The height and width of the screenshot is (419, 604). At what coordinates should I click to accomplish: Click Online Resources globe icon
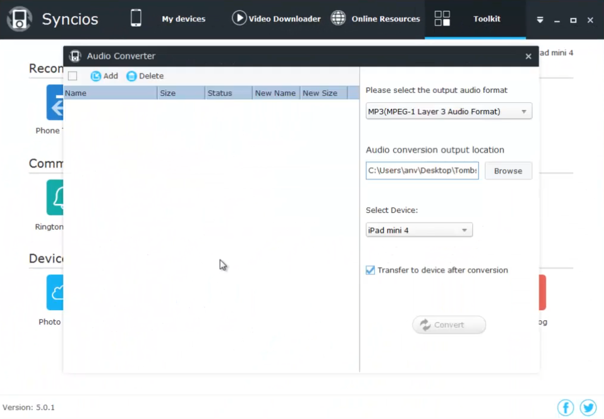tap(338, 18)
